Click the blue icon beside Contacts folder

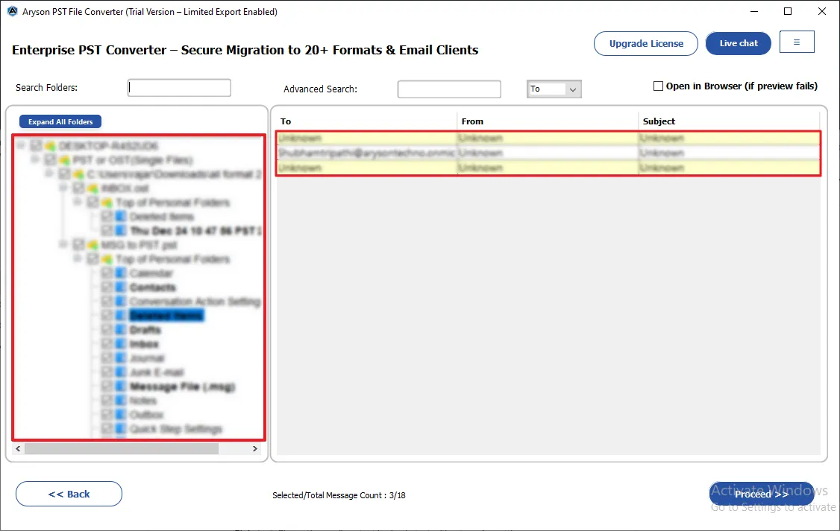click(121, 287)
